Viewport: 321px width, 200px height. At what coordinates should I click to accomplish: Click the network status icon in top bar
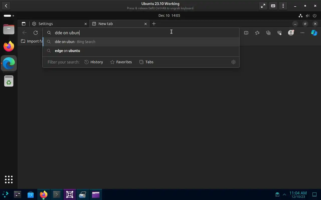300,15
